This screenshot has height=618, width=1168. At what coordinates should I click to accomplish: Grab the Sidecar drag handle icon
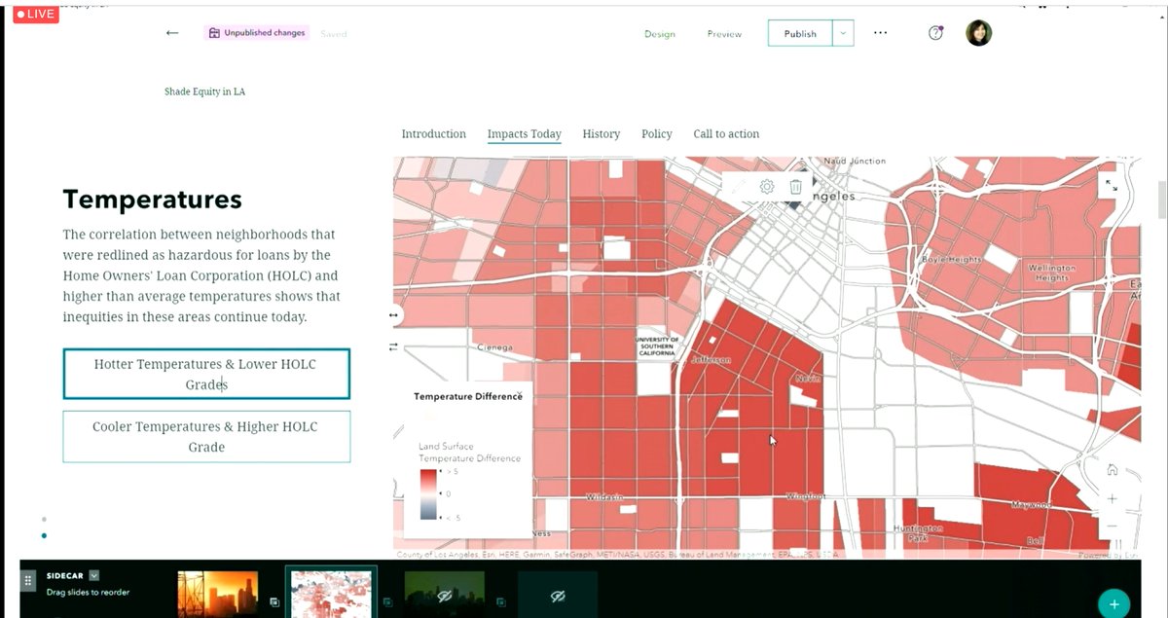(28, 579)
